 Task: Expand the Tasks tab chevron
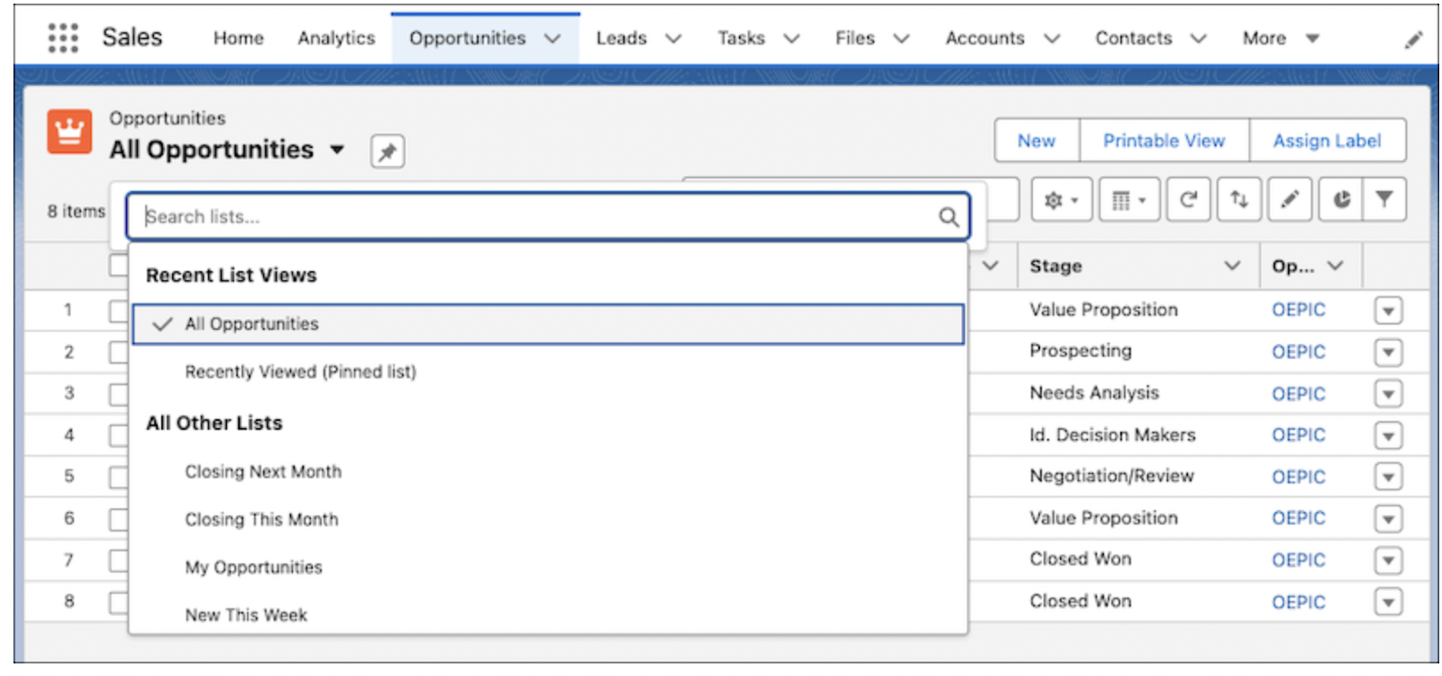coord(791,39)
